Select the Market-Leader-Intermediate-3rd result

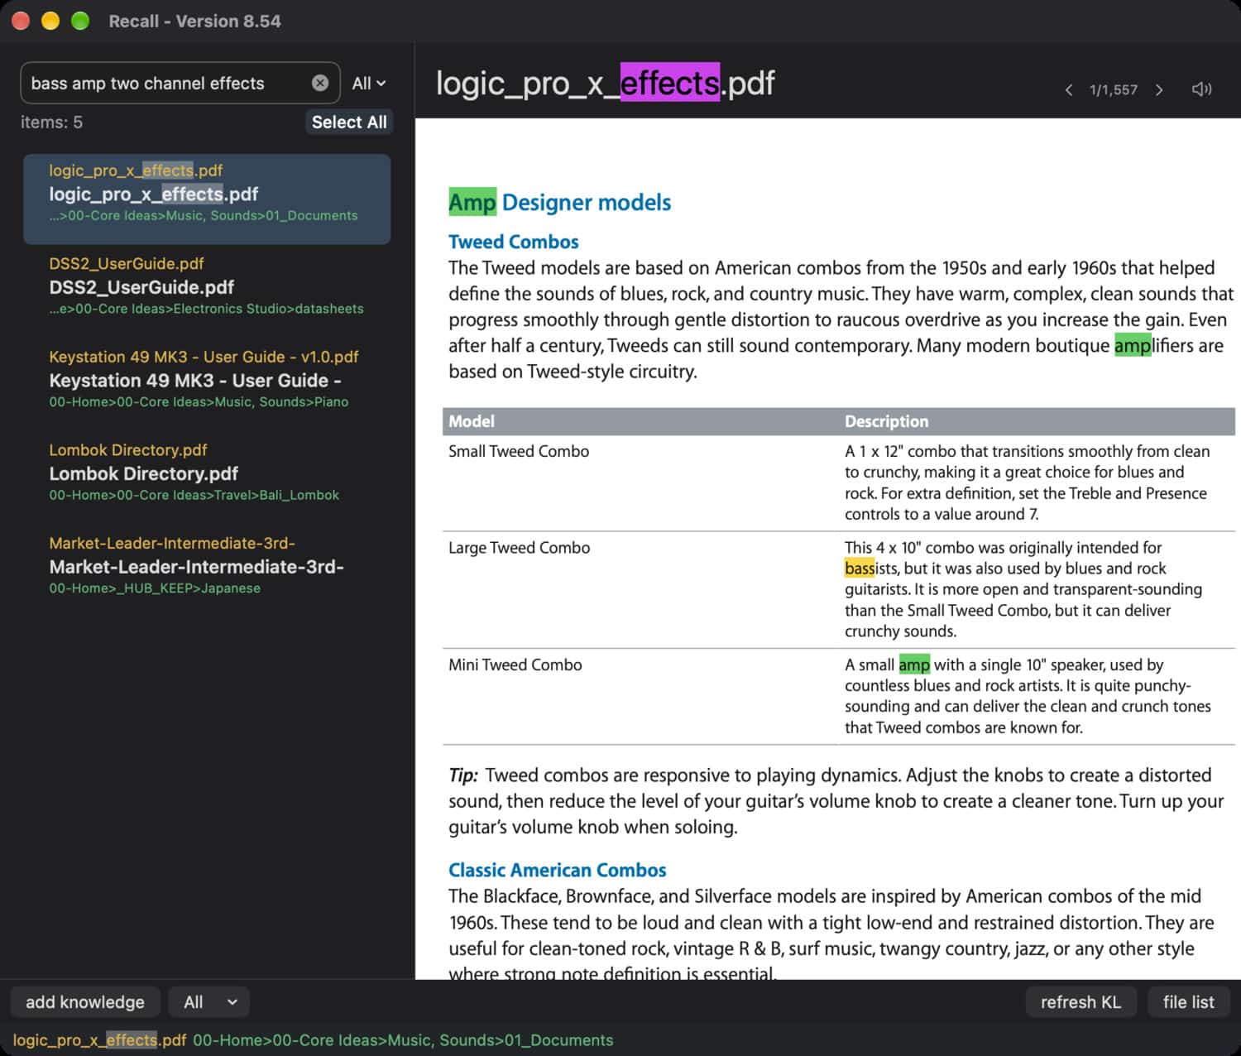click(207, 565)
